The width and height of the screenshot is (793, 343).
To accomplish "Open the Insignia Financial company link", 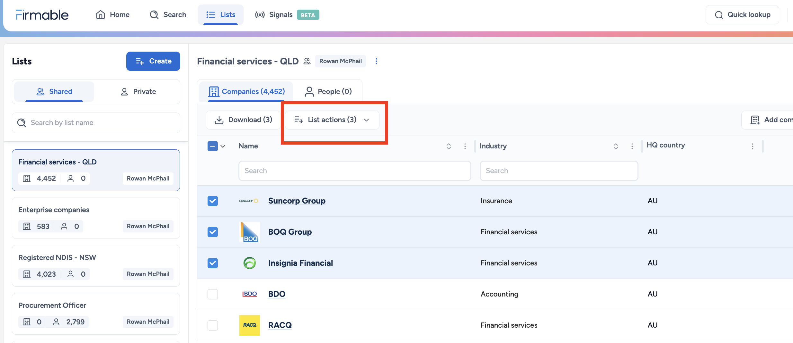I will click(x=300, y=263).
